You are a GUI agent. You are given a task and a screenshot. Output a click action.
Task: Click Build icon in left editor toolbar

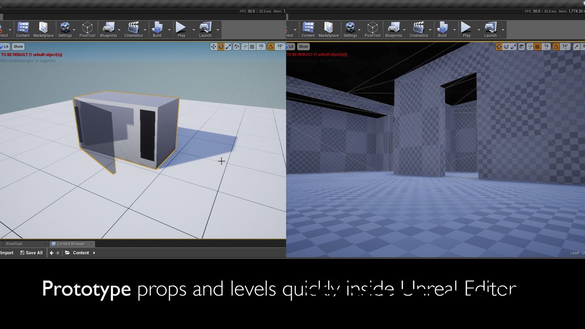157,29
